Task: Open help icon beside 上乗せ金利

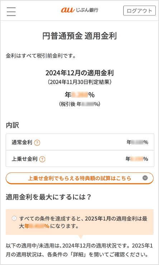Action: tap(42, 159)
